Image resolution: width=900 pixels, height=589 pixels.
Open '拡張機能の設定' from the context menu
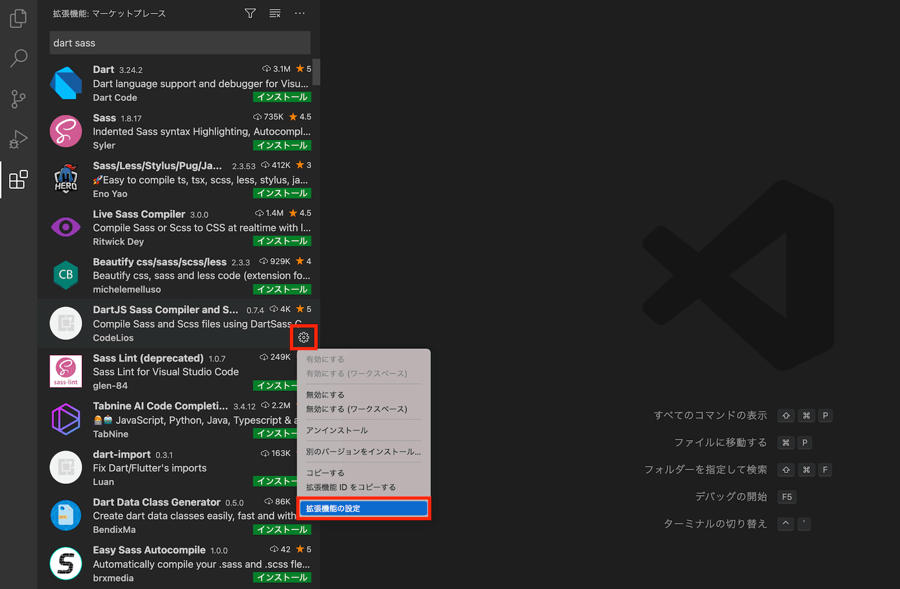coord(363,509)
